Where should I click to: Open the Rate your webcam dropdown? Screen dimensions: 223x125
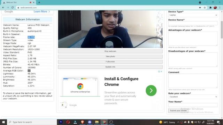pyautogui.click(x=193, y=97)
